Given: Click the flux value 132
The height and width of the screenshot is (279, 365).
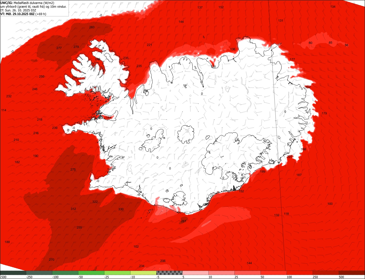Looking at the screenshot, I should click(277, 215).
